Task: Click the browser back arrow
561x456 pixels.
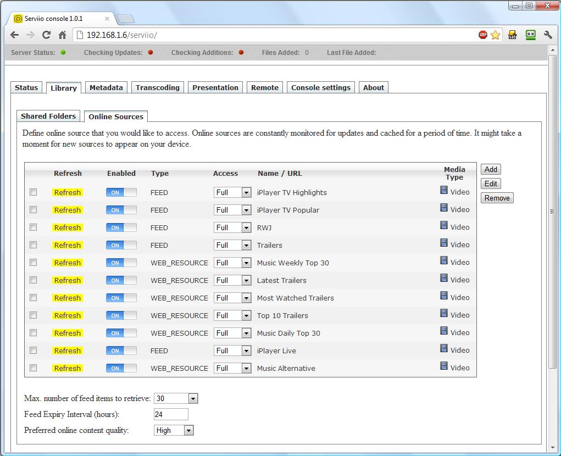Action: tap(15, 35)
